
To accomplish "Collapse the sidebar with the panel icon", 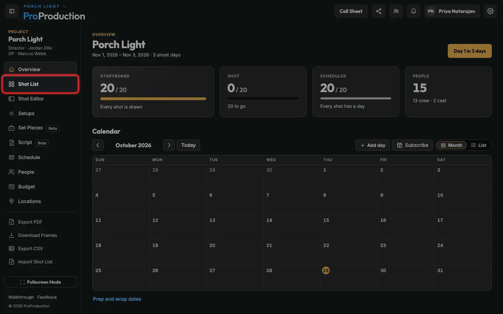I will pyautogui.click(x=12, y=11).
